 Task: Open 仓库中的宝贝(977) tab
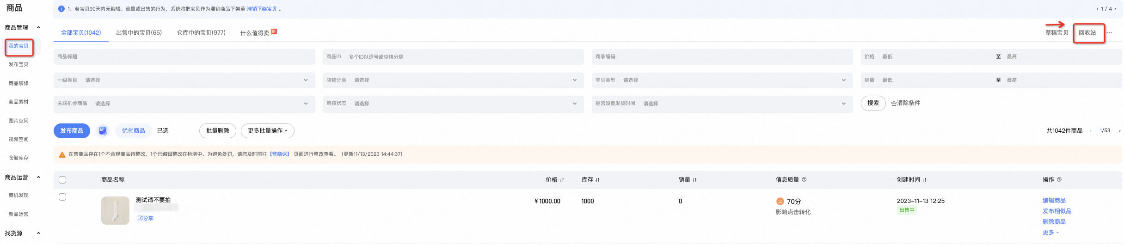click(201, 33)
